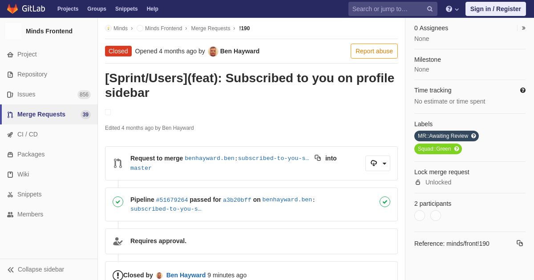Open the Help question mark menu
The width and height of the screenshot is (534, 280).
click(452, 9)
